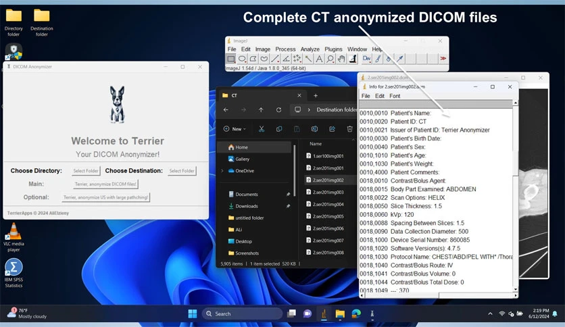Viewport: 565px width, 327px height.
Task: Click the Info window horizontal scrollbar right arrow
Action: (516, 295)
